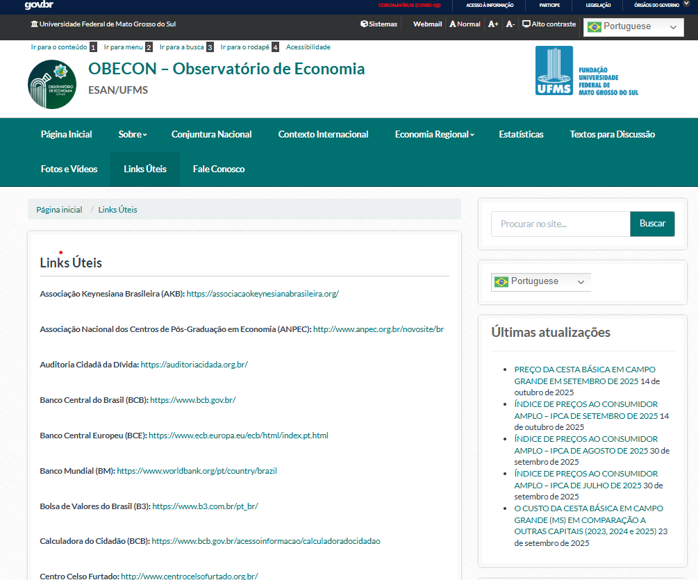
Task: Increase font size with A+
Action: point(493,24)
